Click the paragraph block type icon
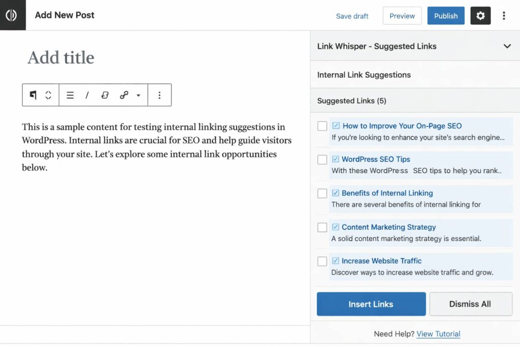The width and height of the screenshot is (520, 347). pyautogui.click(x=33, y=95)
